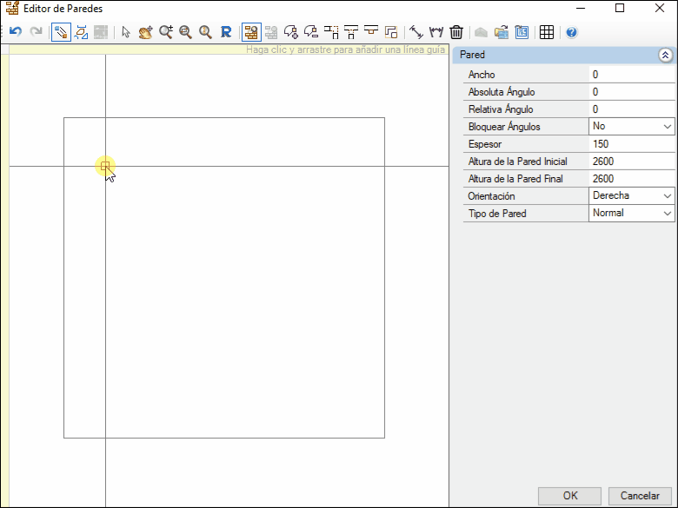Click the Orientación label
Screen dimensions: 678x508
(491, 196)
